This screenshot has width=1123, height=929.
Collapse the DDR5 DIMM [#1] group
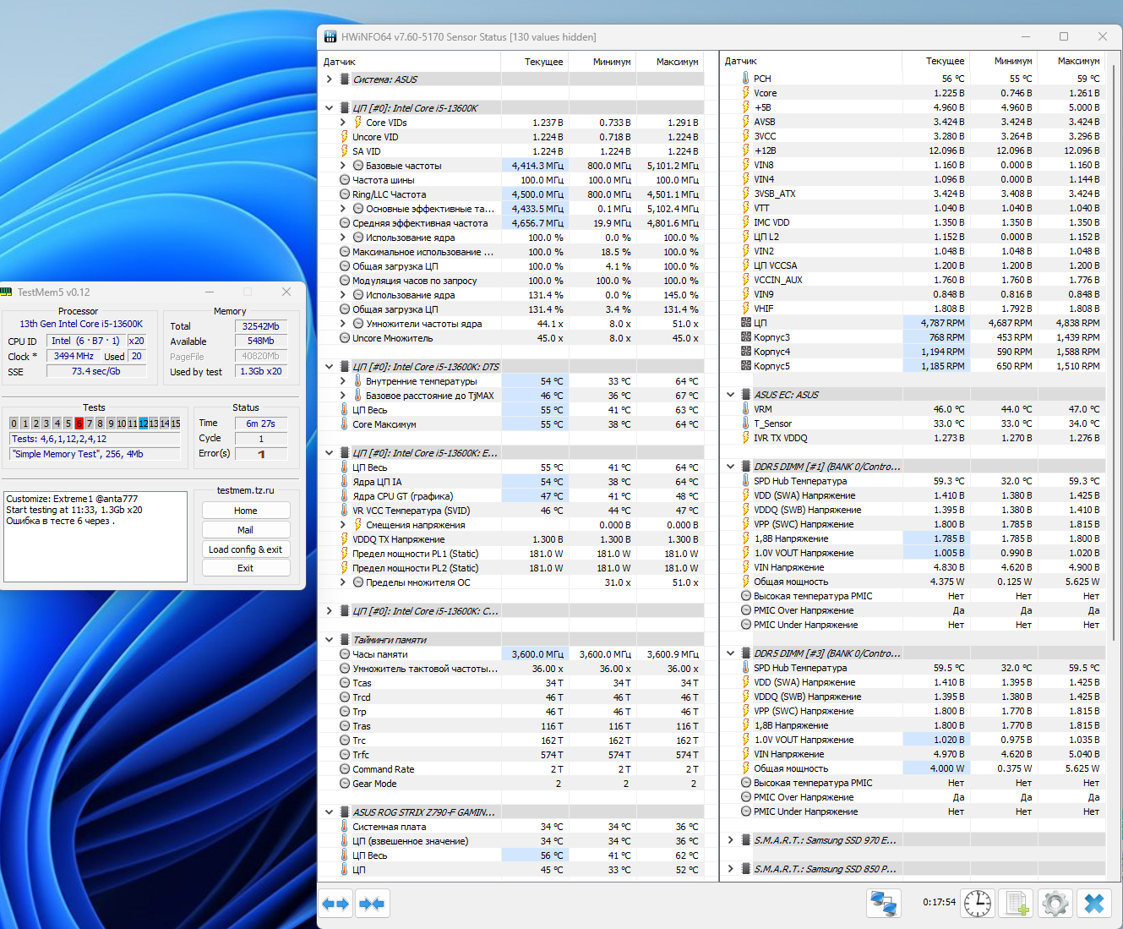tap(730, 467)
